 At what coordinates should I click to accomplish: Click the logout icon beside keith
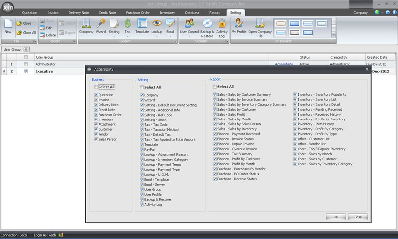[61, 235]
